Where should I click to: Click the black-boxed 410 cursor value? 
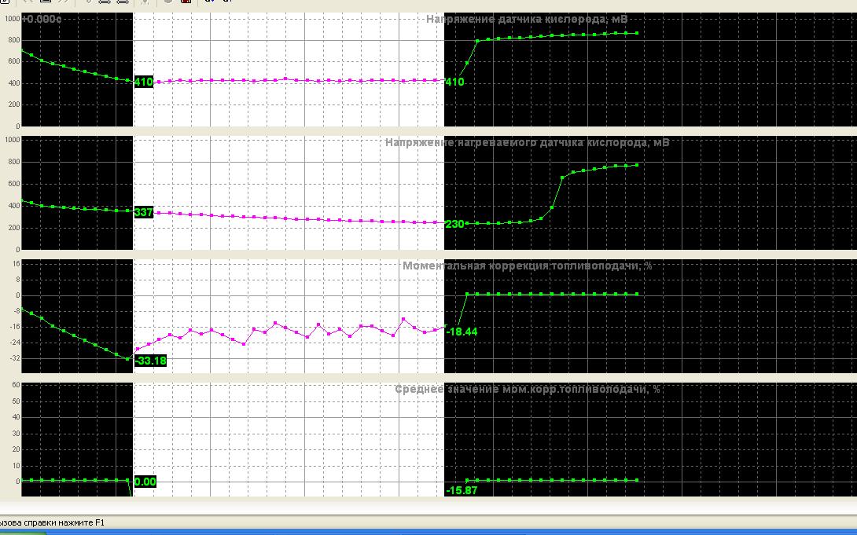[144, 82]
